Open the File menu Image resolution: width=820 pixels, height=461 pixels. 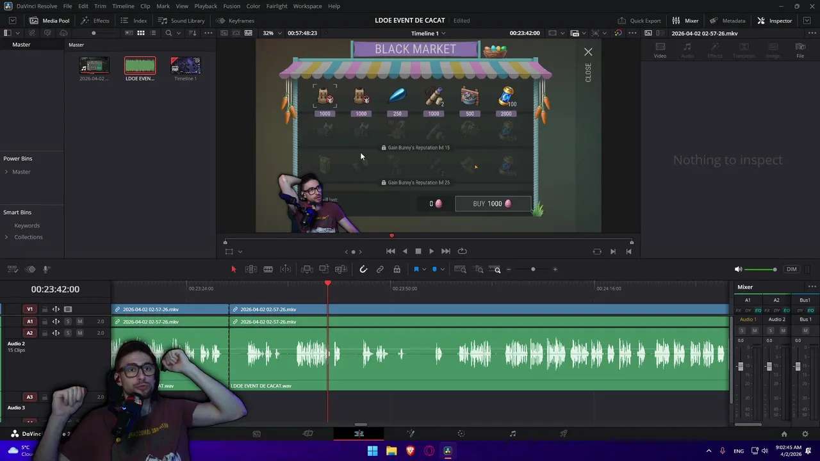(67, 6)
